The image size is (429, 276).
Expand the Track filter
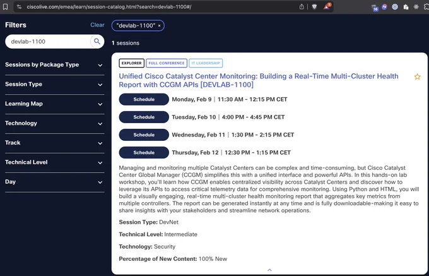[x=55, y=143]
